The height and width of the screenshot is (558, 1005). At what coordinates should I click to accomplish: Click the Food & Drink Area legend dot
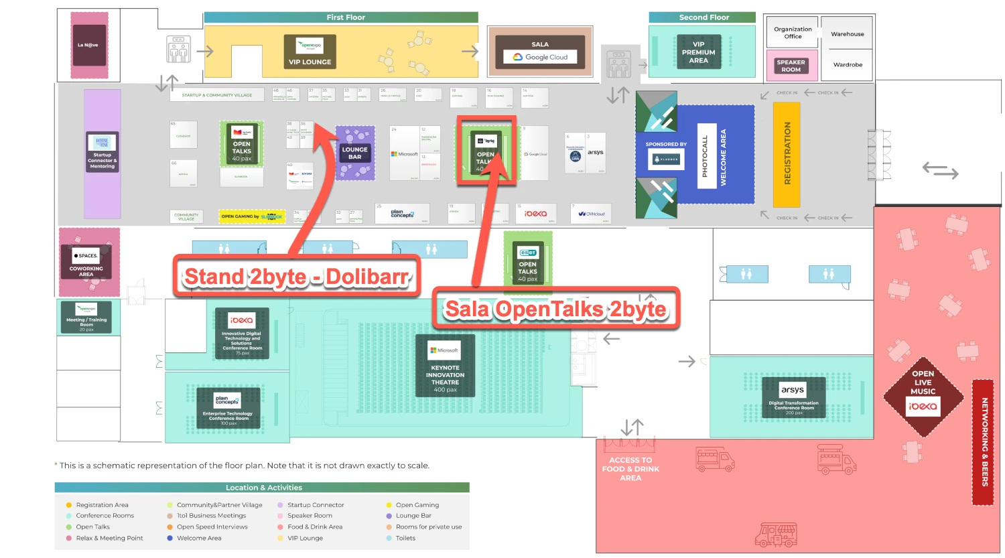tap(281, 527)
